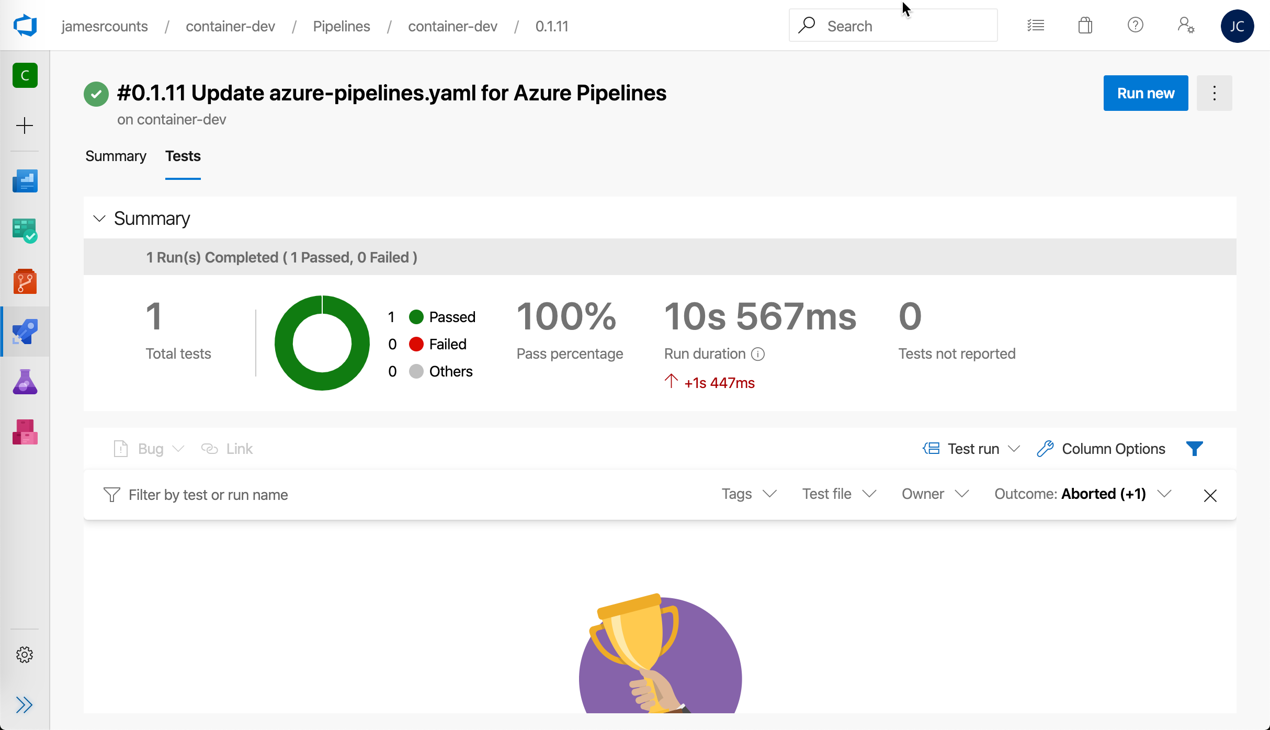1270x730 pixels.
Task: Open Pipelines rocket icon in the sidebar
Action: [x=25, y=332]
